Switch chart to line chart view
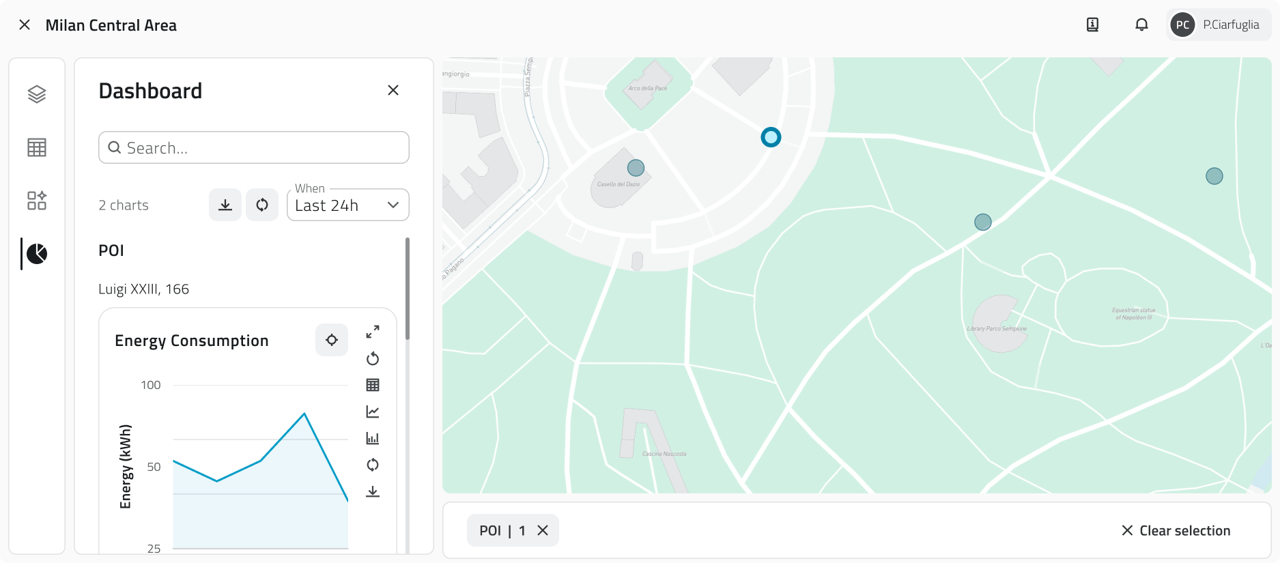Screen dimensions: 1280x563 (x=373, y=412)
